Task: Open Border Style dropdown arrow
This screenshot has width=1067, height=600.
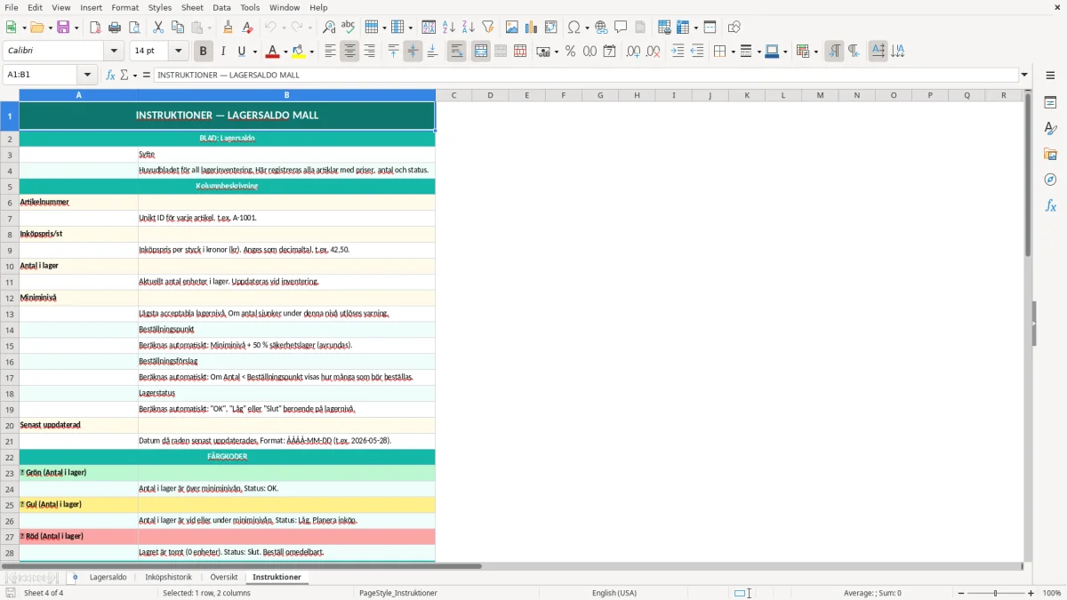Action: coord(758,52)
